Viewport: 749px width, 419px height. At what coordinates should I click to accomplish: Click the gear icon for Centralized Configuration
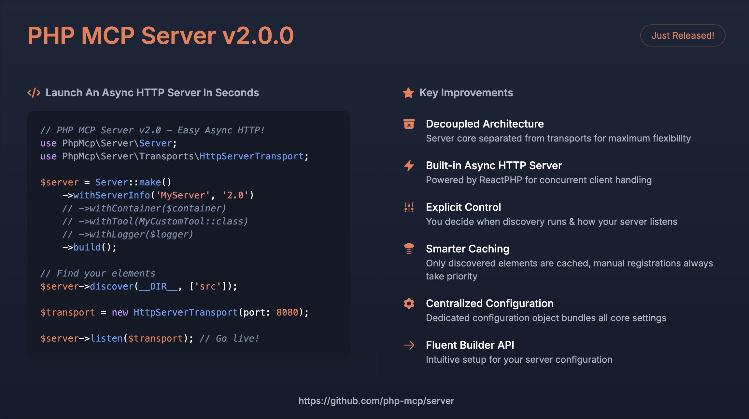pos(409,304)
